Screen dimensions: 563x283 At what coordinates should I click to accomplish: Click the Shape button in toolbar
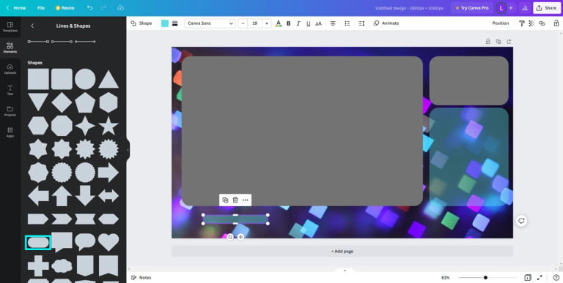[141, 23]
